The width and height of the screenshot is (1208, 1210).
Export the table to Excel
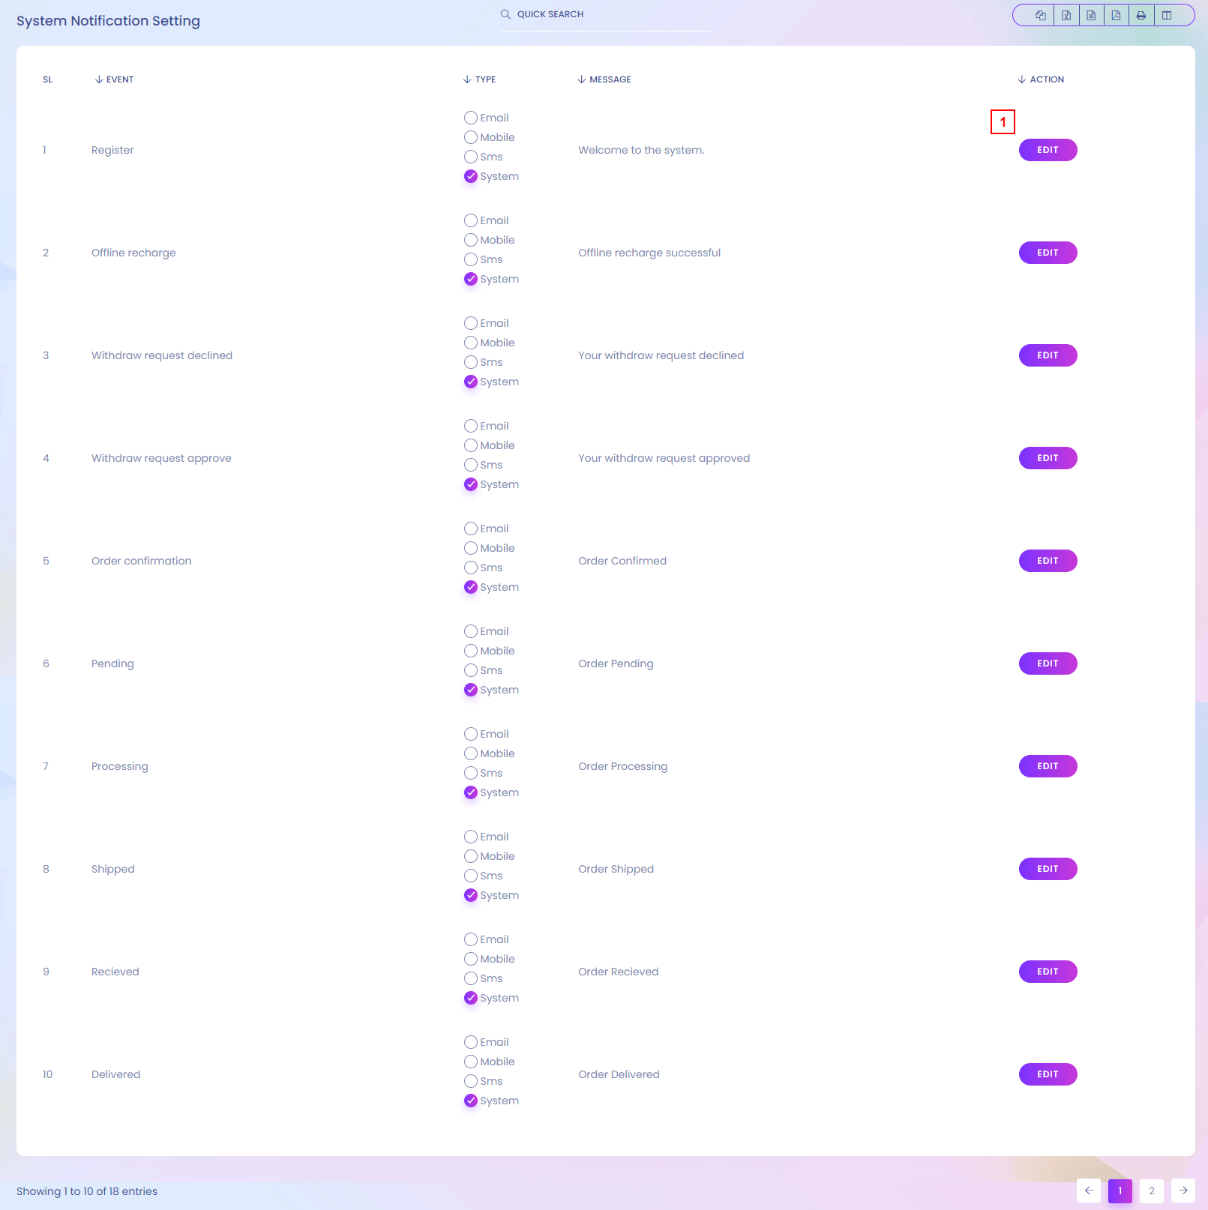click(1066, 15)
